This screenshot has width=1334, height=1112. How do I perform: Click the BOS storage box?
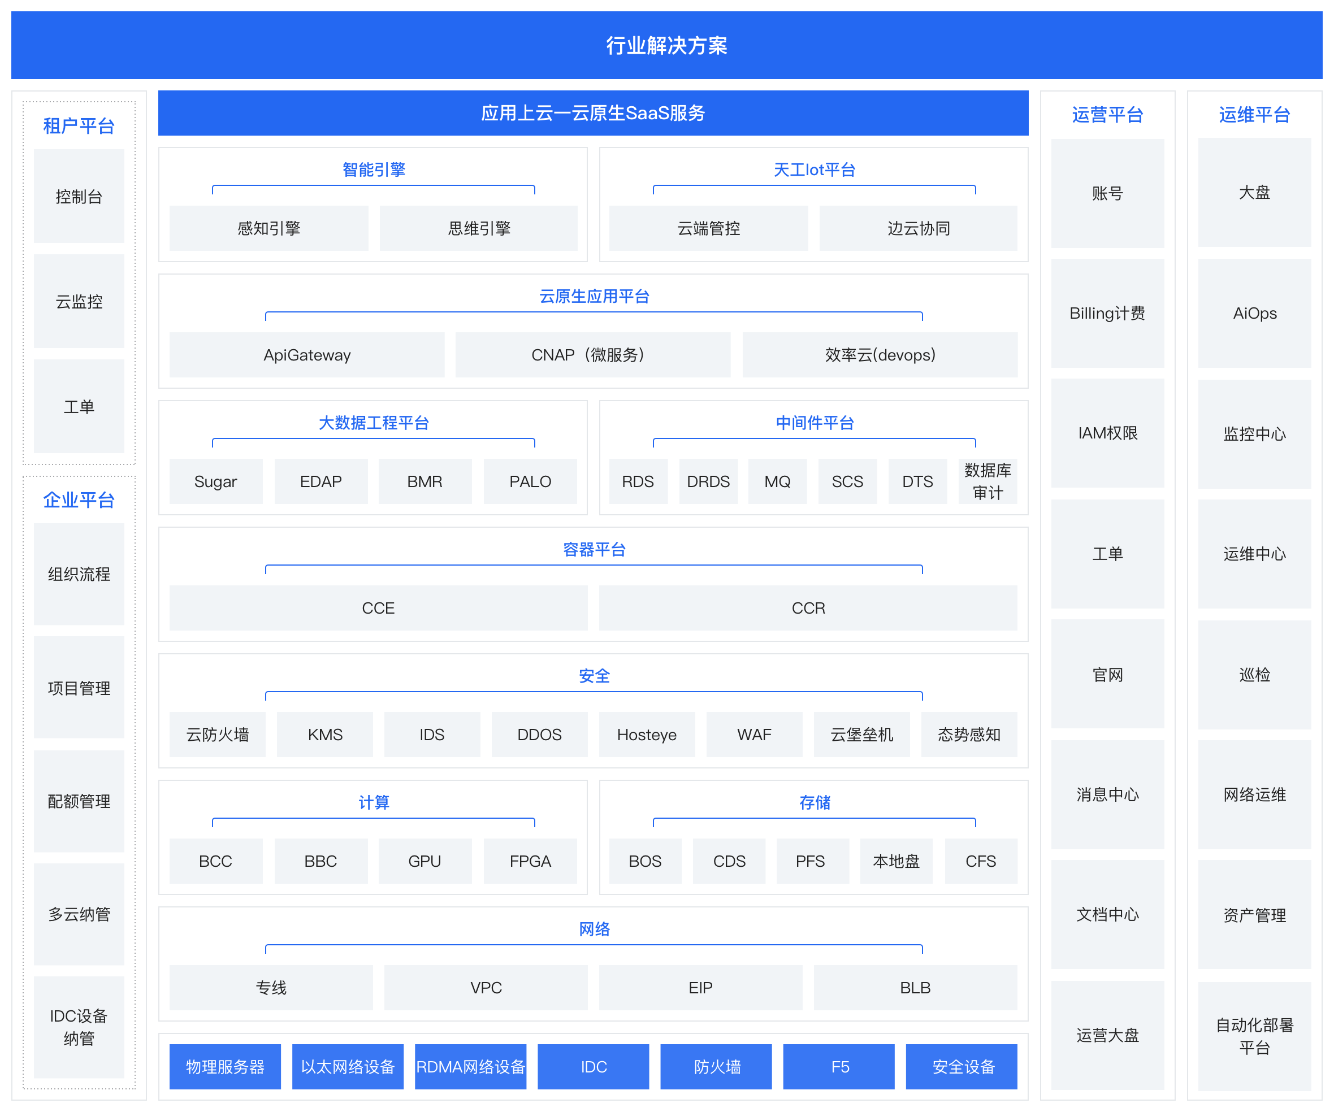[x=646, y=861]
